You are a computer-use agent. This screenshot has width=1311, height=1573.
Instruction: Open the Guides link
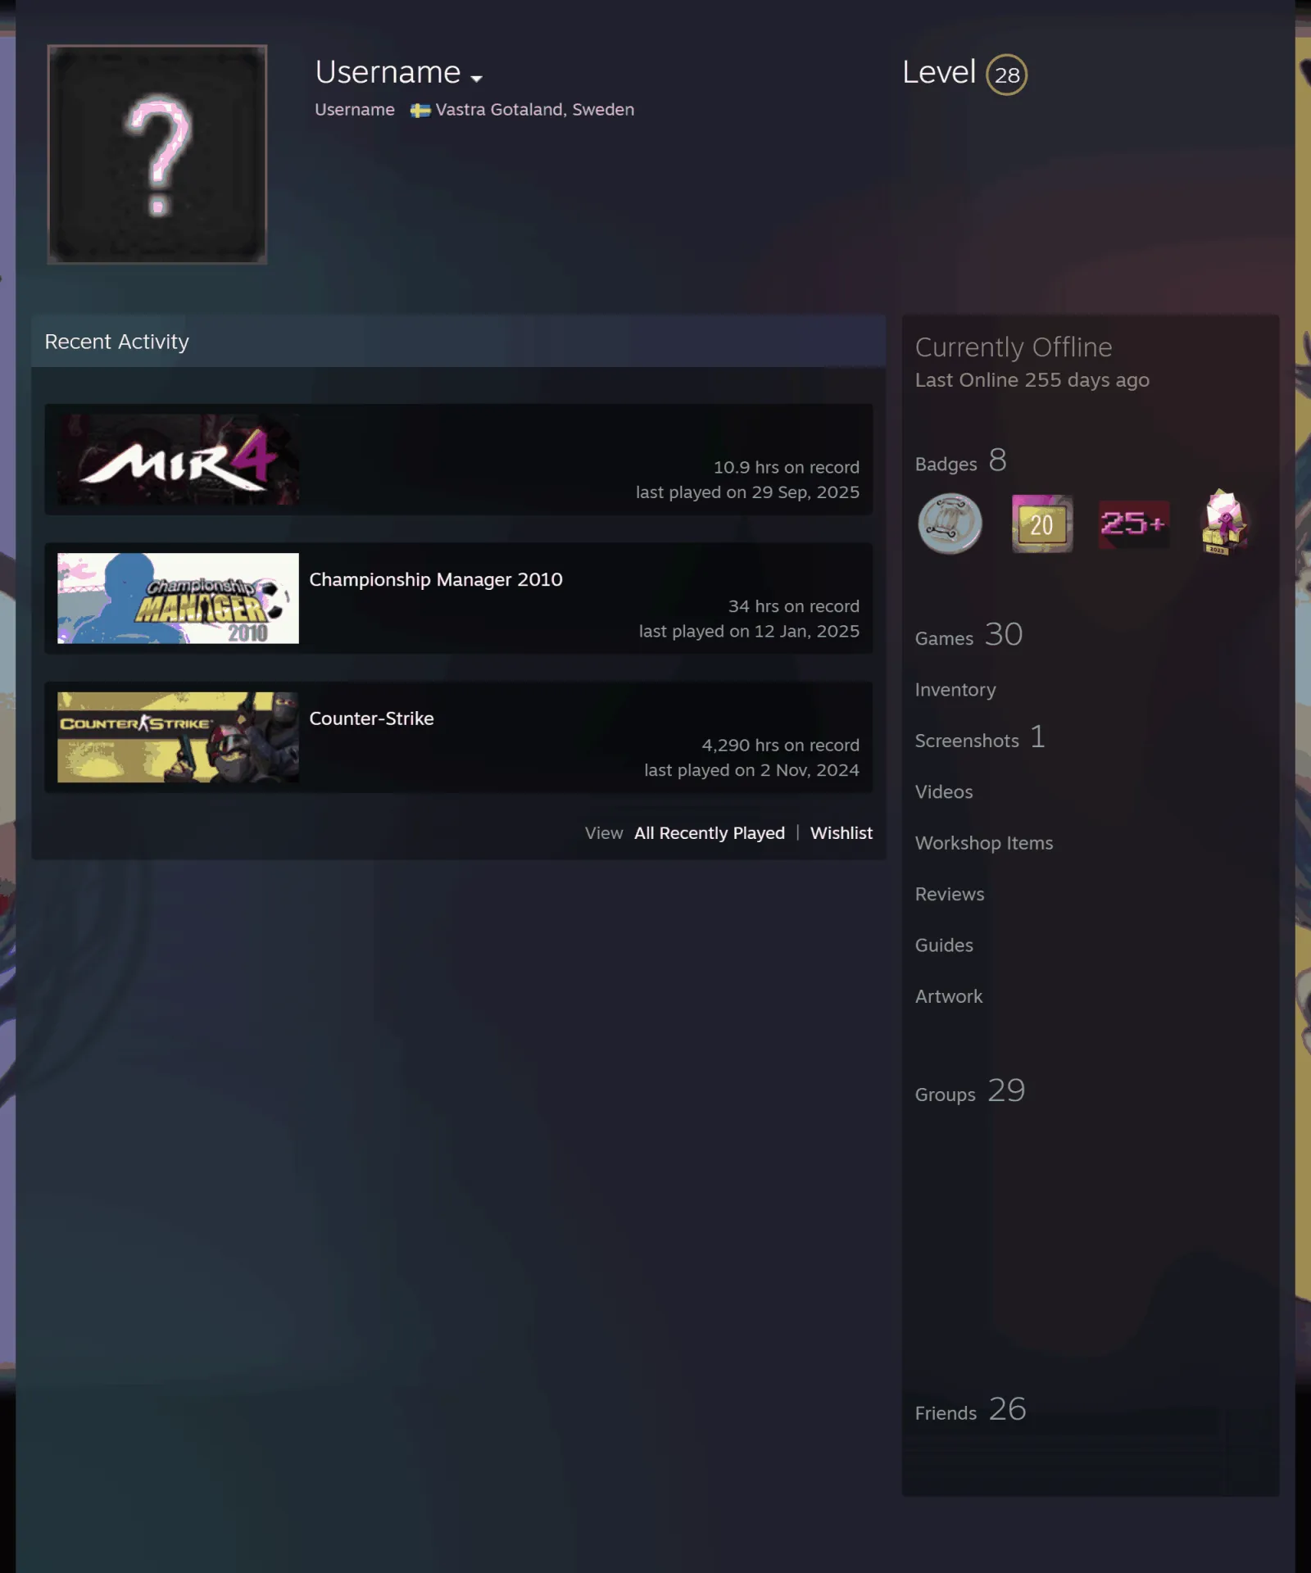click(x=944, y=945)
